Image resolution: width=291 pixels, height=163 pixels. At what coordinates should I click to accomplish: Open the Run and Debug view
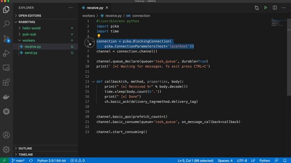click(x=6, y=53)
